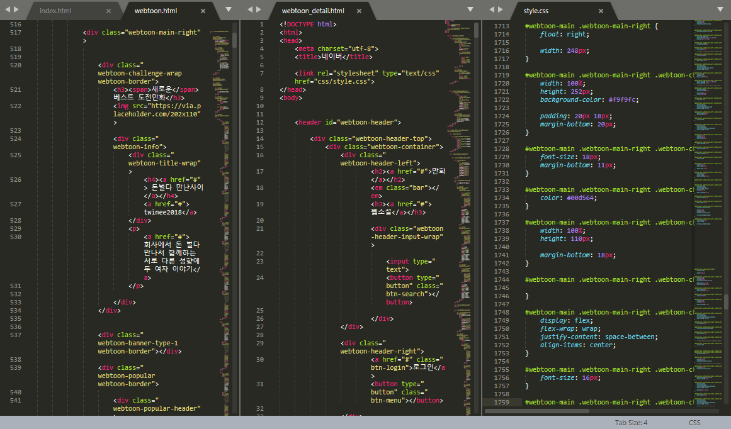
Task: Expand the tab list dropdown in the style.css pane
Action: [720, 9]
